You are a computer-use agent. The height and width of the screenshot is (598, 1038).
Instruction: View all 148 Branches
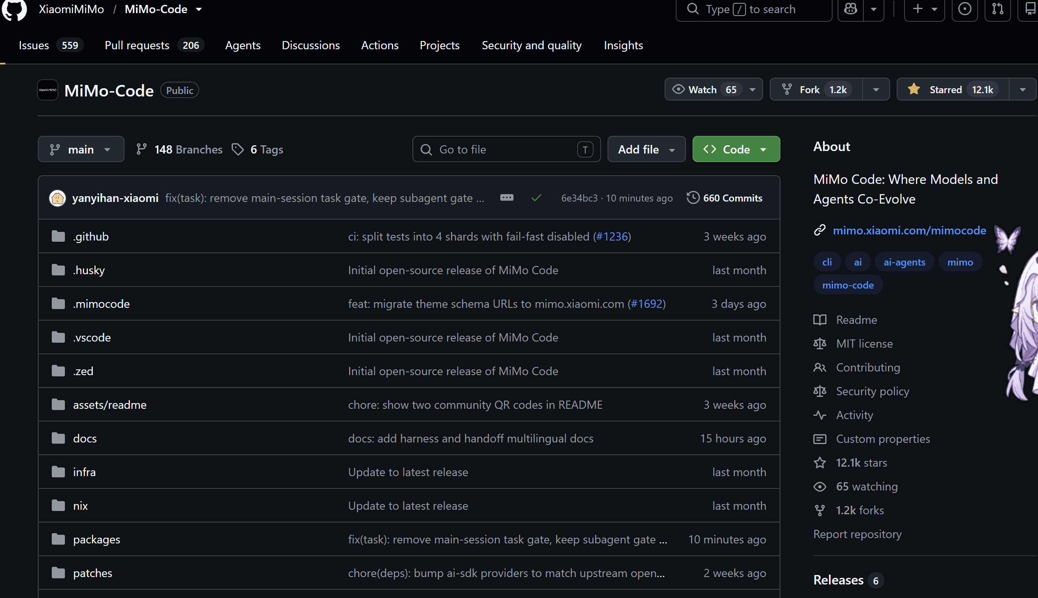click(x=179, y=149)
